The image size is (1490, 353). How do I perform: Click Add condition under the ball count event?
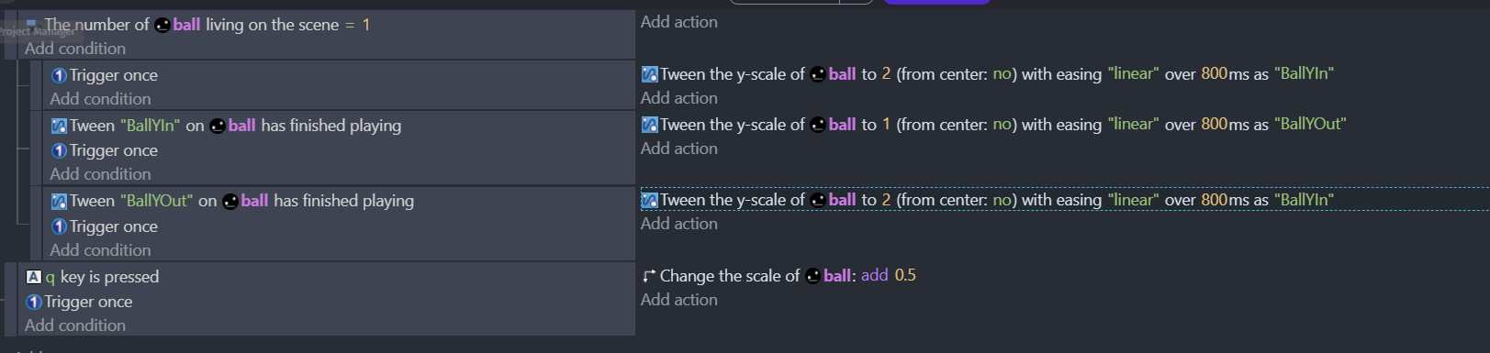click(x=75, y=49)
